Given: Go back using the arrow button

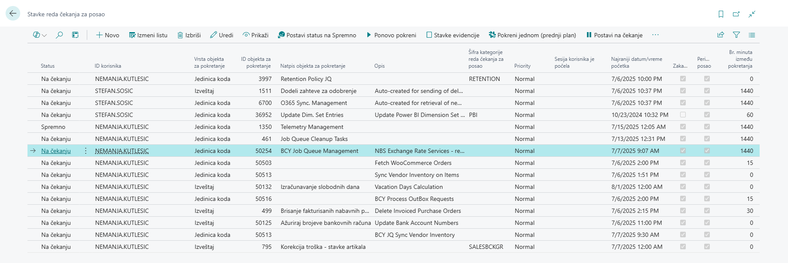Looking at the screenshot, I should pyautogui.click(x=13, y=14).
